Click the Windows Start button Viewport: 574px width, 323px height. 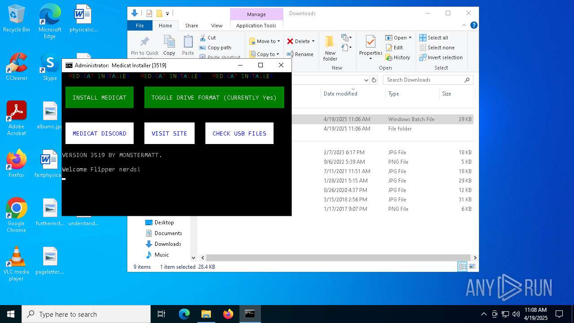[11, 314]
